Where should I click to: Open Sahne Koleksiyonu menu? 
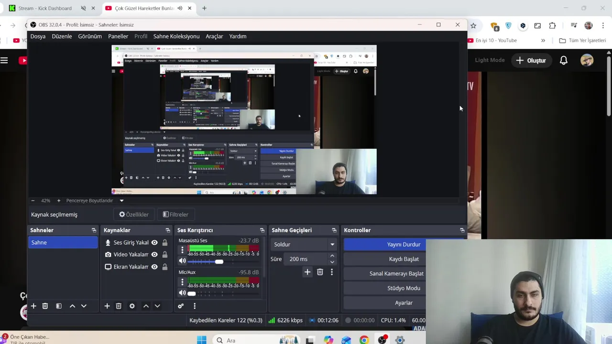point(176,36)
